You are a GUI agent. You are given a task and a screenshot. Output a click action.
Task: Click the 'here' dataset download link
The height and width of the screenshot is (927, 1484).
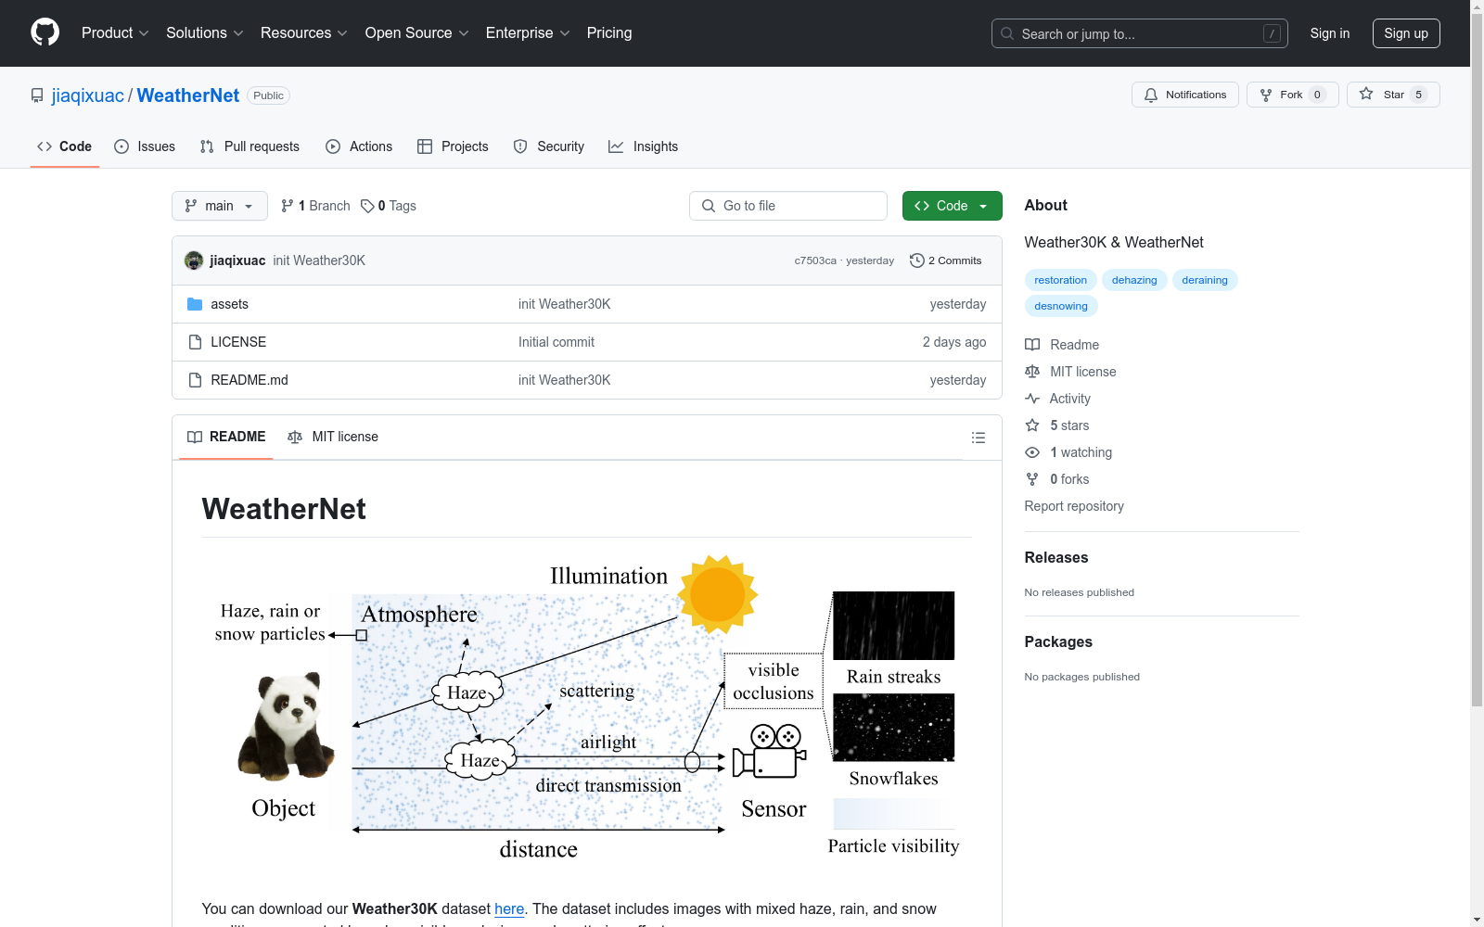(509, 908)
